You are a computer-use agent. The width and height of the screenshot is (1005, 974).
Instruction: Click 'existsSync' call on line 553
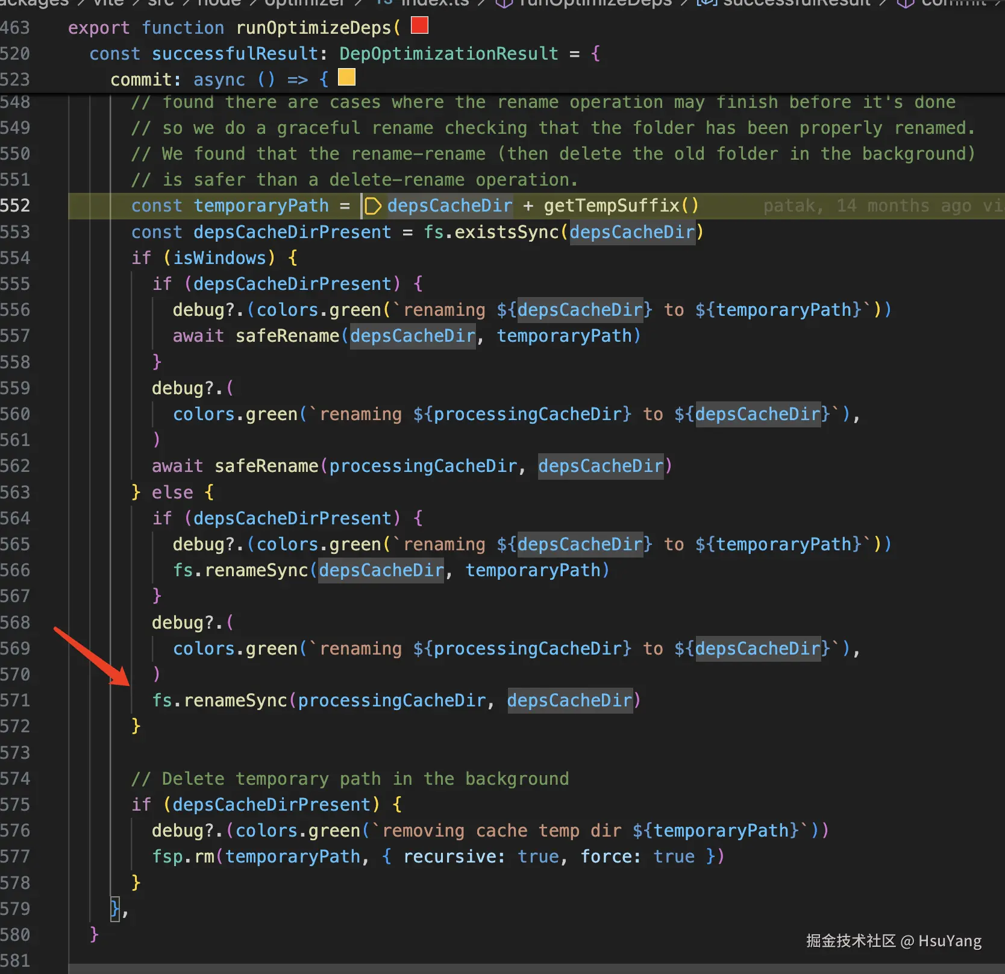(x=507, y=232)
